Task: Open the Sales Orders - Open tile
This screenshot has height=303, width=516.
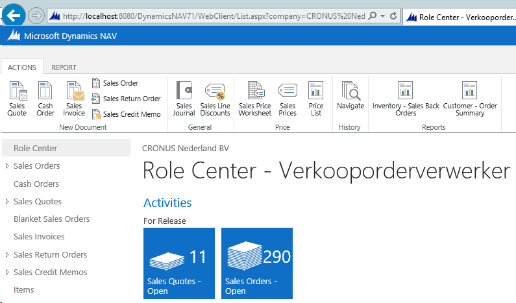Action: tap(257, 263)
